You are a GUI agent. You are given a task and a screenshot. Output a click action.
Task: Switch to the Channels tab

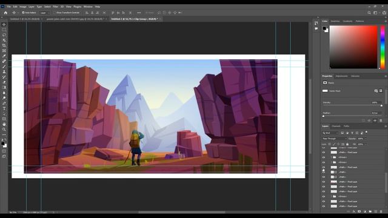coord(336,126)
